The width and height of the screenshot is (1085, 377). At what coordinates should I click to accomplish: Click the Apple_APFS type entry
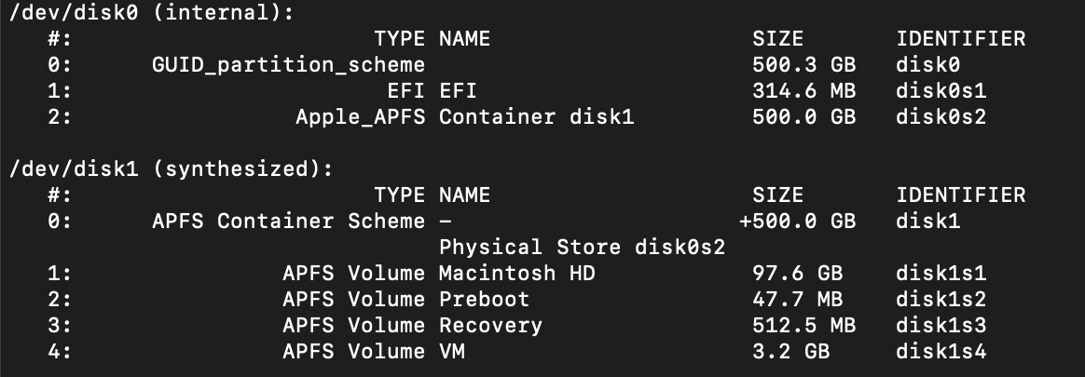pos(361,117)
